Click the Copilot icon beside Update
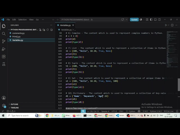The height and width of the screenshot is (135, 180). (x=141, y=20)
